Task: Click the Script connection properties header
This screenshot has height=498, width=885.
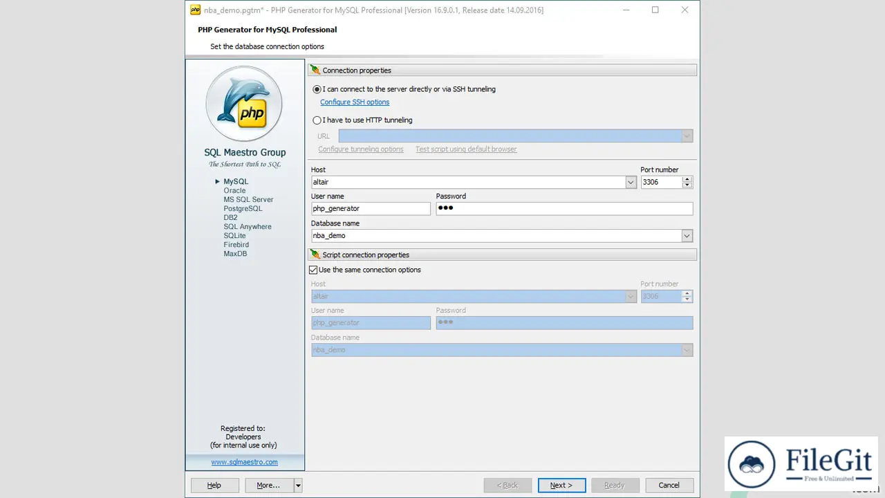Action: tap(502, 255)
